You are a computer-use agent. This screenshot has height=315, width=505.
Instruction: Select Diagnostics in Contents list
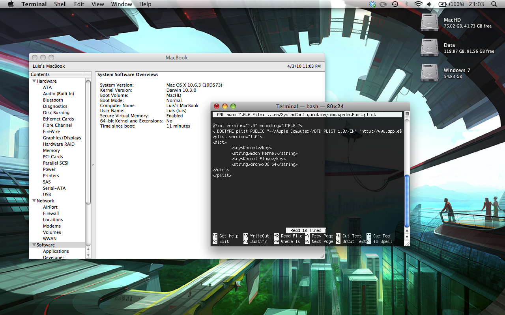pos(55,106)
